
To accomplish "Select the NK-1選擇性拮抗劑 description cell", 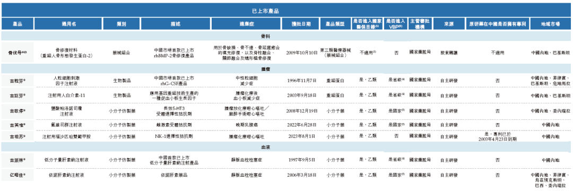I will (x=176, y=136).
